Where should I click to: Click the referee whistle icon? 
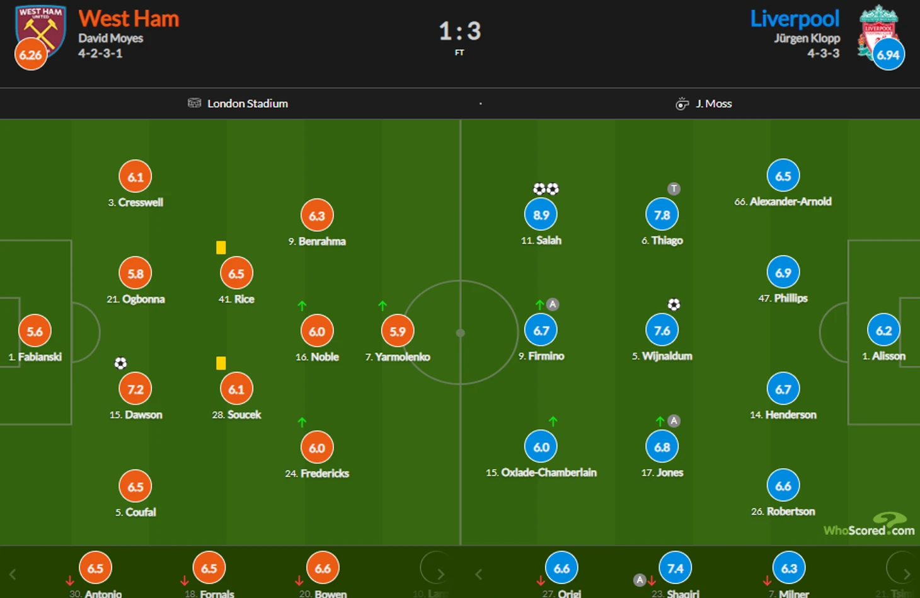(682, 104)
